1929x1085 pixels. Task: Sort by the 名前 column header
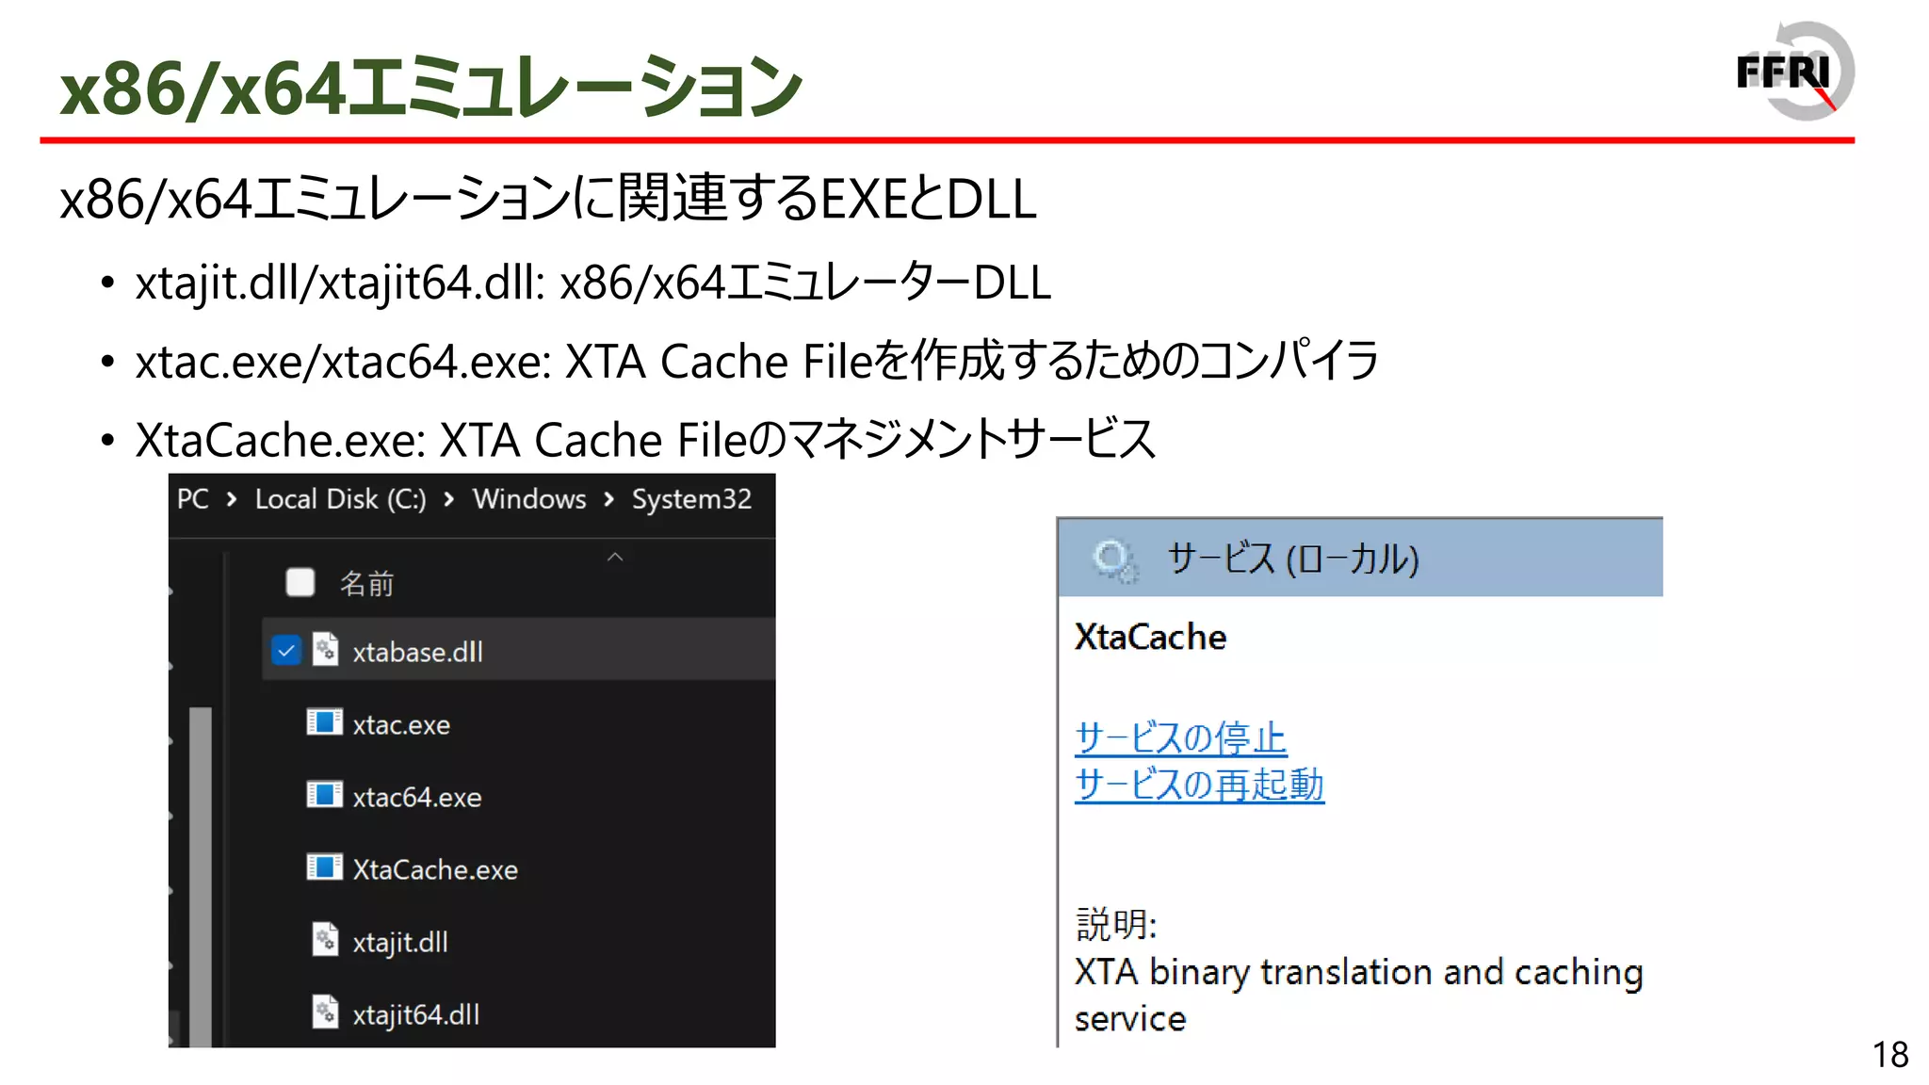coord(366,584)
